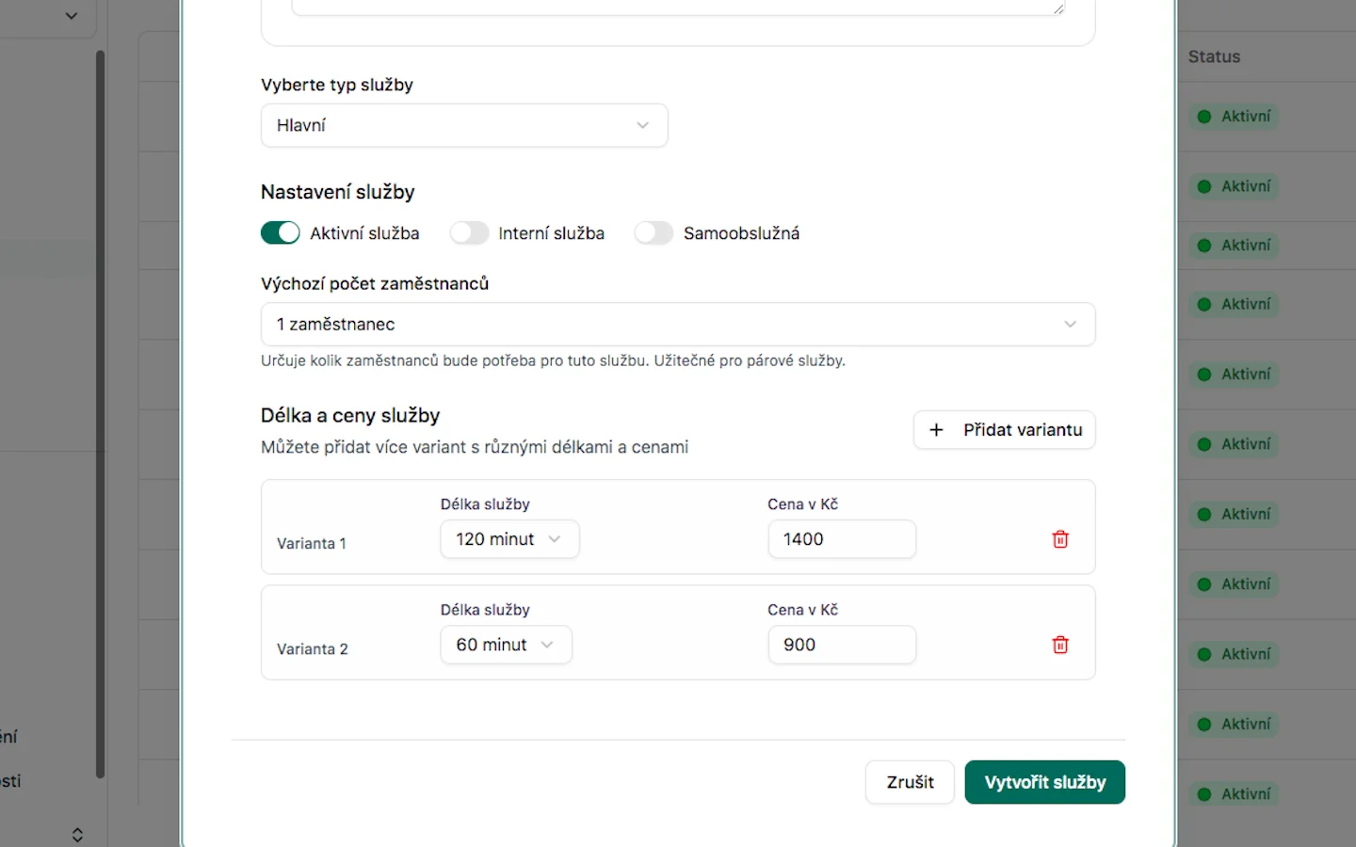
Task: Click Vytvořit služby button
Action: pyautogui.click(x=1044, y=782)
